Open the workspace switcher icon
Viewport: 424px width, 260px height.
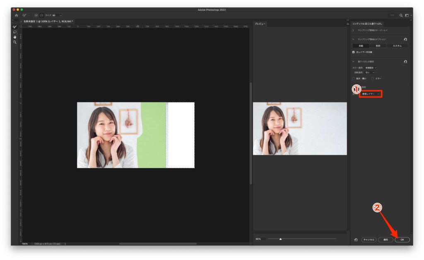(407, 15)
